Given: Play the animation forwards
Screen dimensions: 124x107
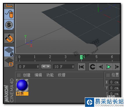Looking at the screenshot, I should (x=109, y=67).
